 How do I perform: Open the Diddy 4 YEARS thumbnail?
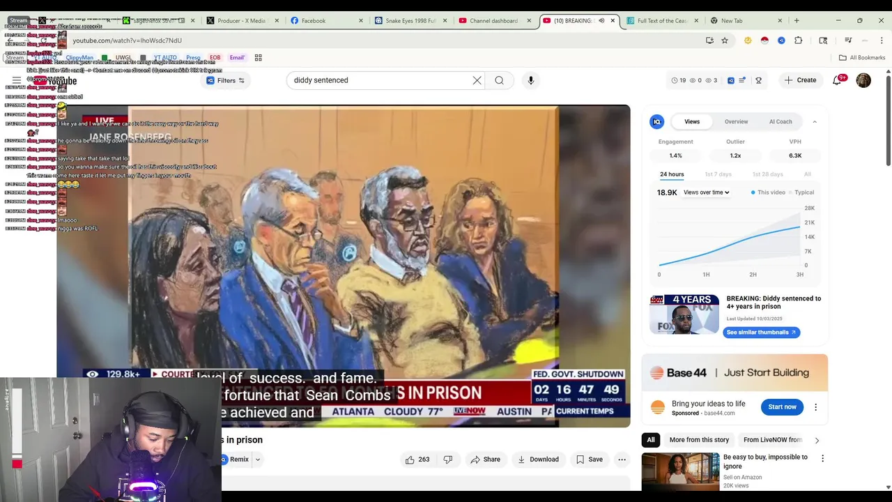[684, 314]
